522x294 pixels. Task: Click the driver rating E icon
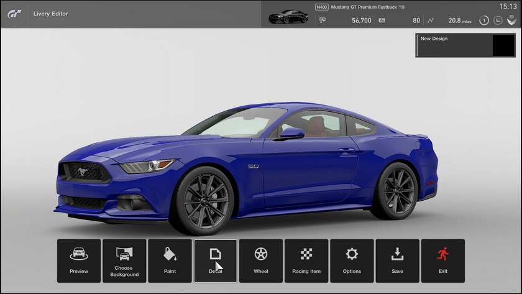click(498, 21)
